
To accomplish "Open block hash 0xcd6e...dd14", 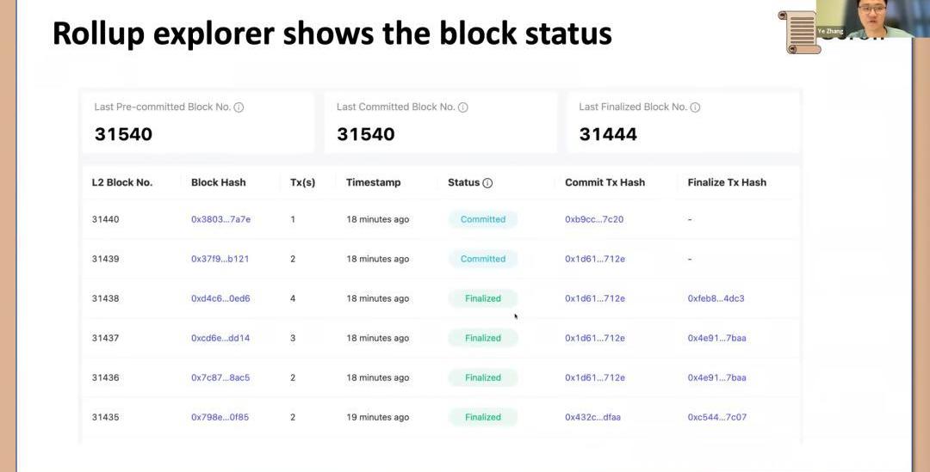I will point(220,338).
